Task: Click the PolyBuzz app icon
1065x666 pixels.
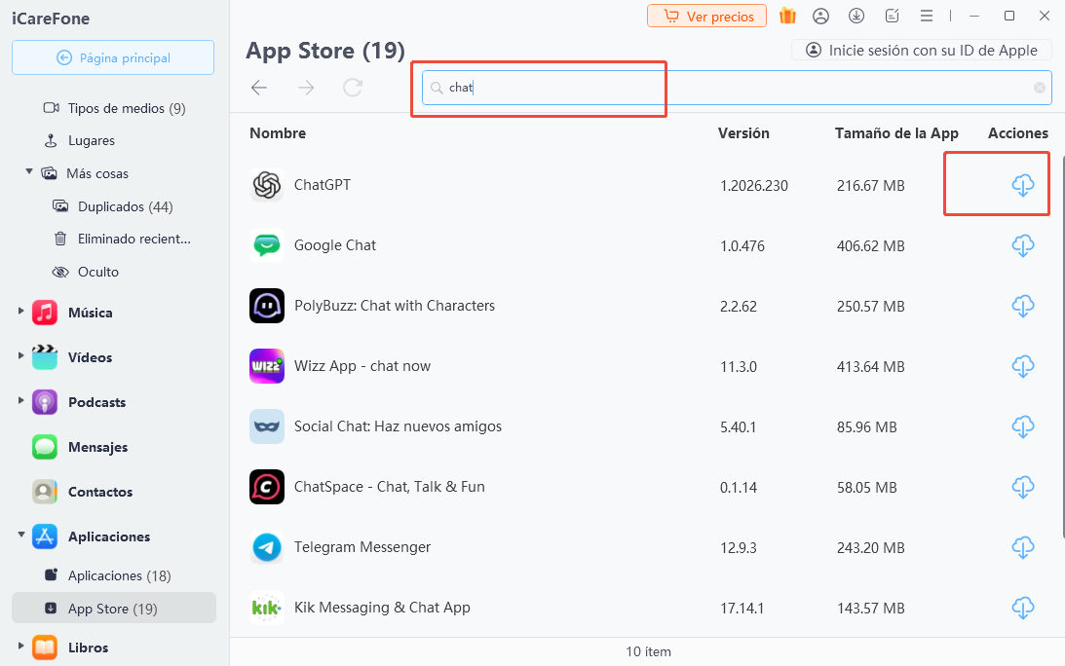Action: 267,306
